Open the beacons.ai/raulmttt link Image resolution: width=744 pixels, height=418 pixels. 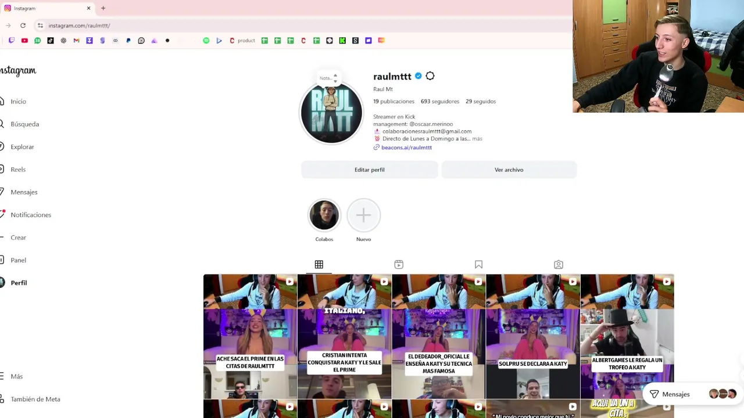(x=406, y=147)
